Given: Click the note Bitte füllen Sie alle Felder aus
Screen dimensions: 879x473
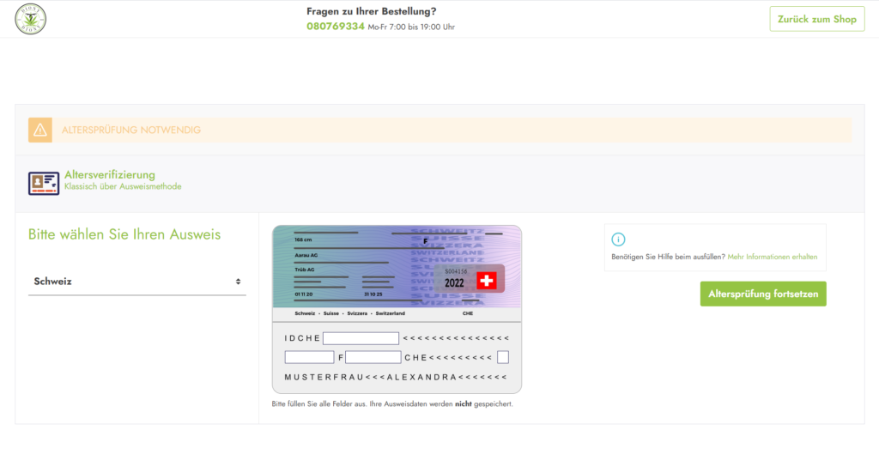Looking at the screenshot, I should [392, 404].
